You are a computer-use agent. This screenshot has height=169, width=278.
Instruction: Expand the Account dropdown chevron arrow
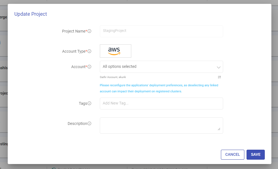pos(218,67)
